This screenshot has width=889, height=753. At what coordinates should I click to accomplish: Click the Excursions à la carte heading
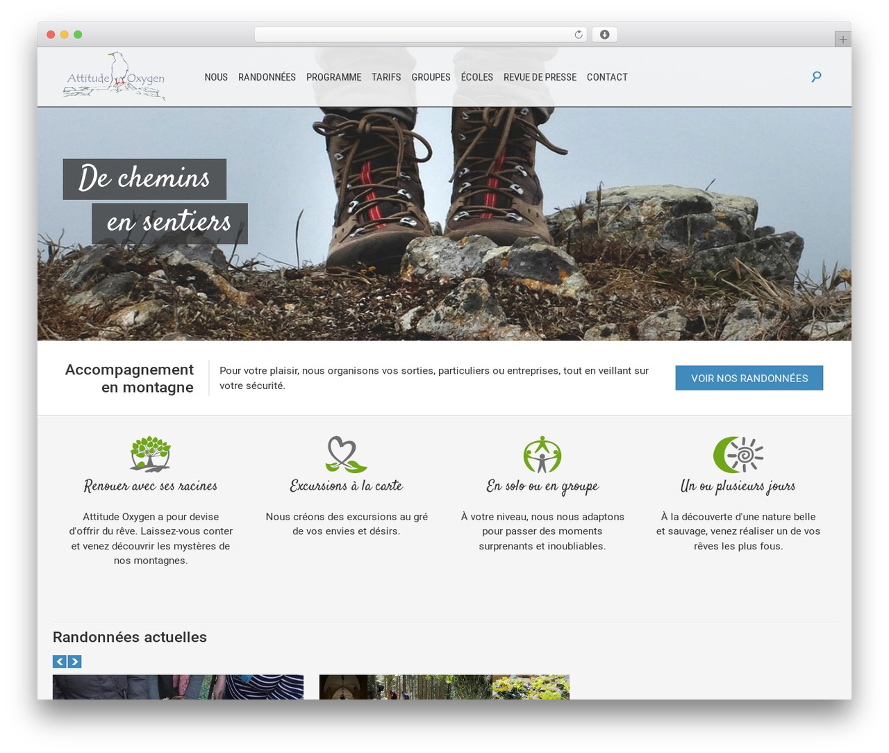[346, 486]
